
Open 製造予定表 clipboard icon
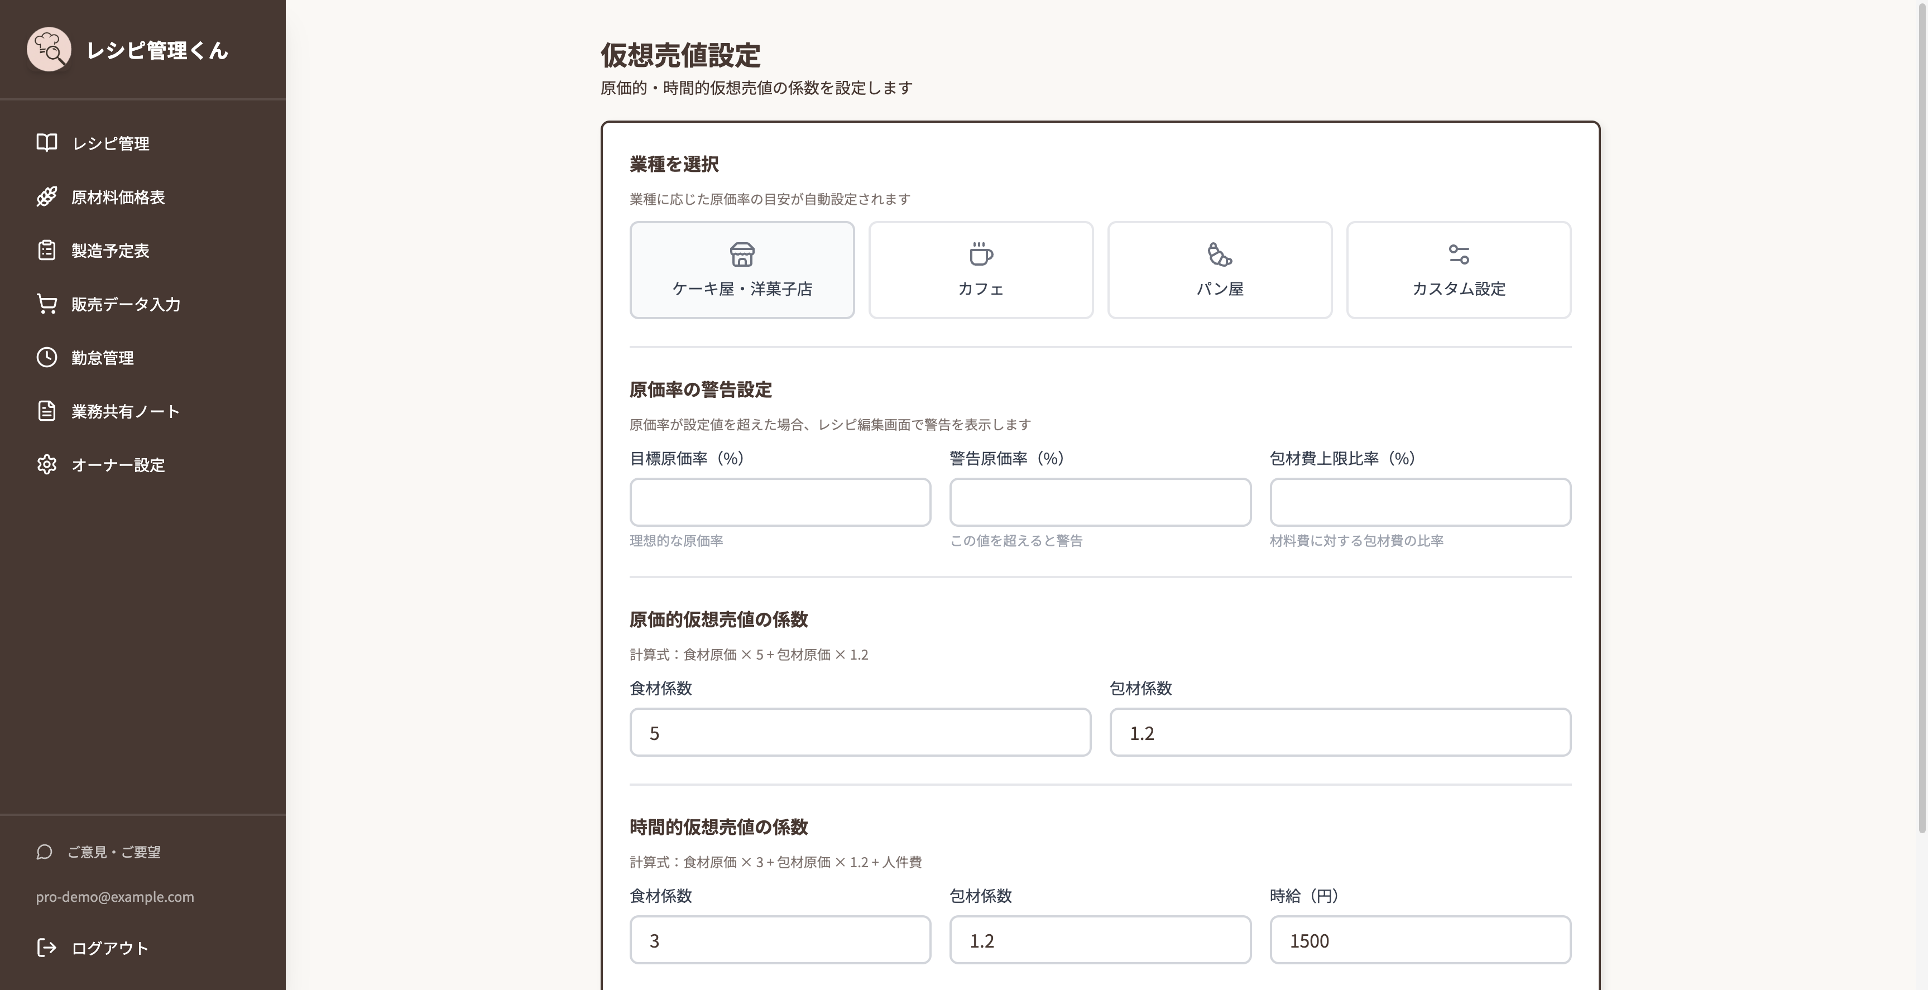coord(46,250)
